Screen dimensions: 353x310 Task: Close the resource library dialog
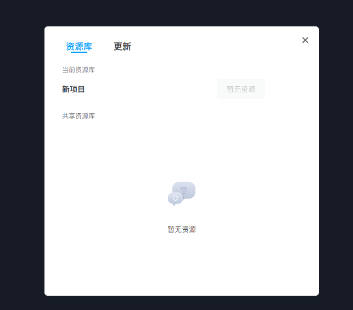[305, 40]
